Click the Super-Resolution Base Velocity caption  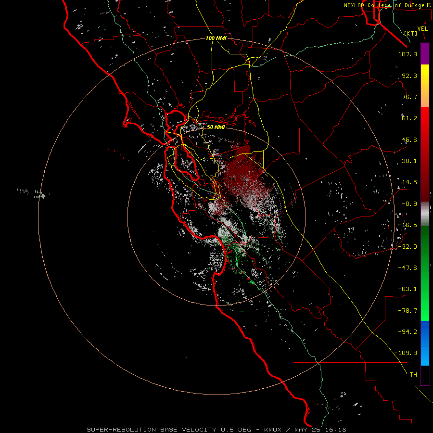point(216,430)
